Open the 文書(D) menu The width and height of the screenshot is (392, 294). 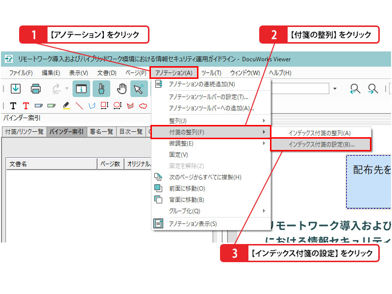click(x=107, y=73)
